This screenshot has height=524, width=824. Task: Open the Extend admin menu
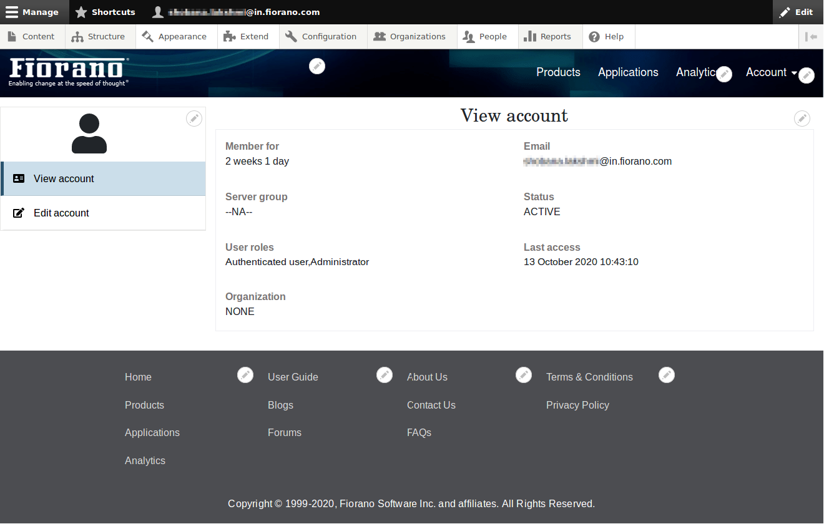247,37
